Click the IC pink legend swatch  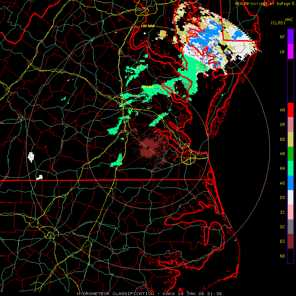tap(290, 212)
